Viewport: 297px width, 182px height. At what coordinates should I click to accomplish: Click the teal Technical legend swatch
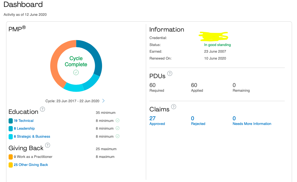tap(11, 121)
